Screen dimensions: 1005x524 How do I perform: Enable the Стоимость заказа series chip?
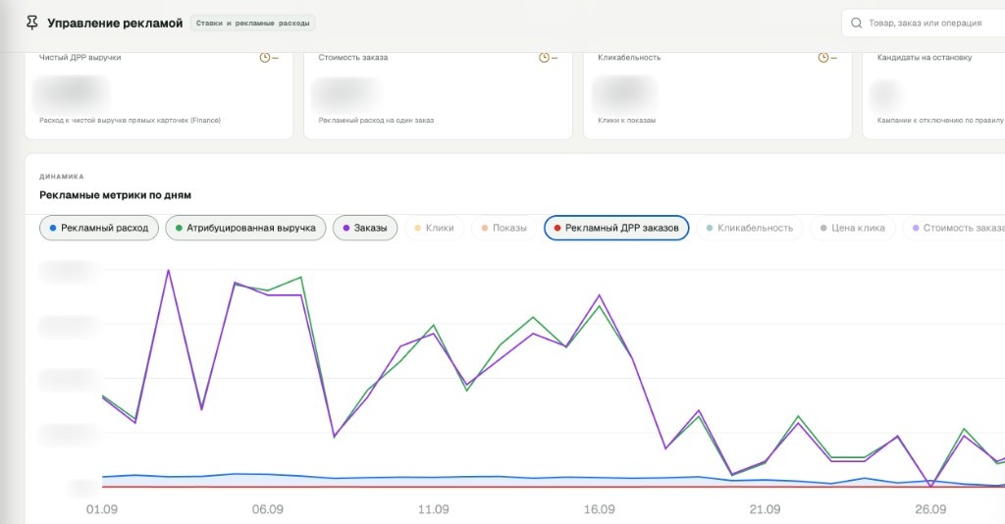coord(954,228)
